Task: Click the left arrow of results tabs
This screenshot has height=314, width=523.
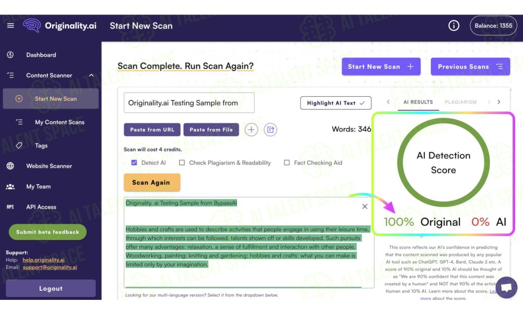Action: [388, 102]
